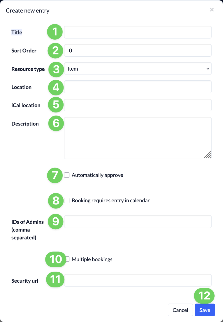
Task: Click the Title input field
Action: click(138, 32)
